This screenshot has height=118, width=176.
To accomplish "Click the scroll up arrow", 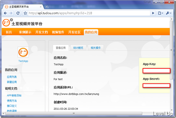I will pyautogui.click(x=171, y=19).
